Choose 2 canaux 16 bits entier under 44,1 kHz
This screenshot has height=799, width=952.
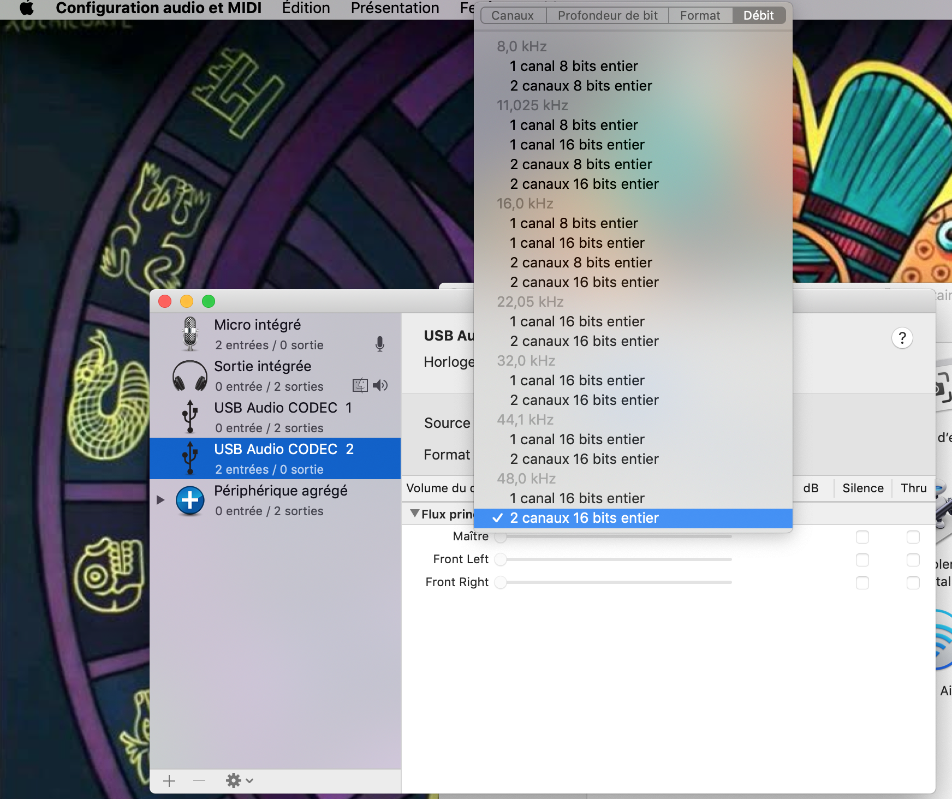[x=633, y=459]
